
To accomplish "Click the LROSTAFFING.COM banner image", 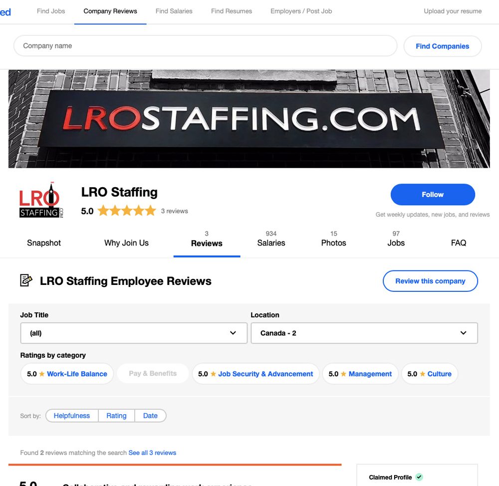I will [249, 119].
